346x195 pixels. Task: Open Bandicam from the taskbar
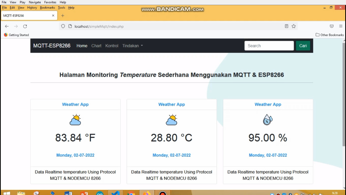tap(163, 193)
